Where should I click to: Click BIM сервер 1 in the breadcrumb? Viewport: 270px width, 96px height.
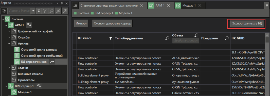click(104, 13)
